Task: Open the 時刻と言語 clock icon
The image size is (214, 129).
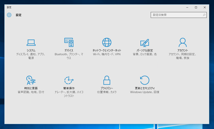Action: 31,80
